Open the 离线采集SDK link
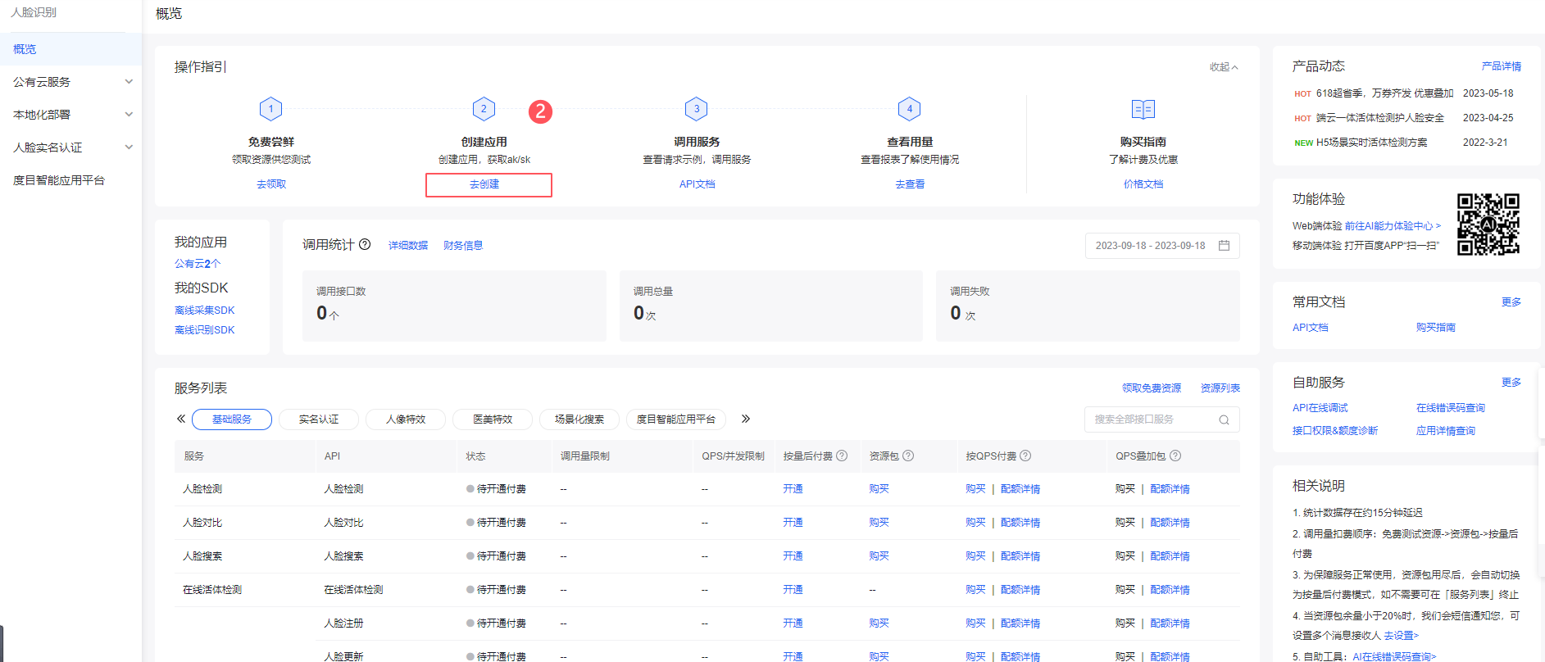This screenshot has height=662, width=1545. pyautogui.click(x=205, y=311)
